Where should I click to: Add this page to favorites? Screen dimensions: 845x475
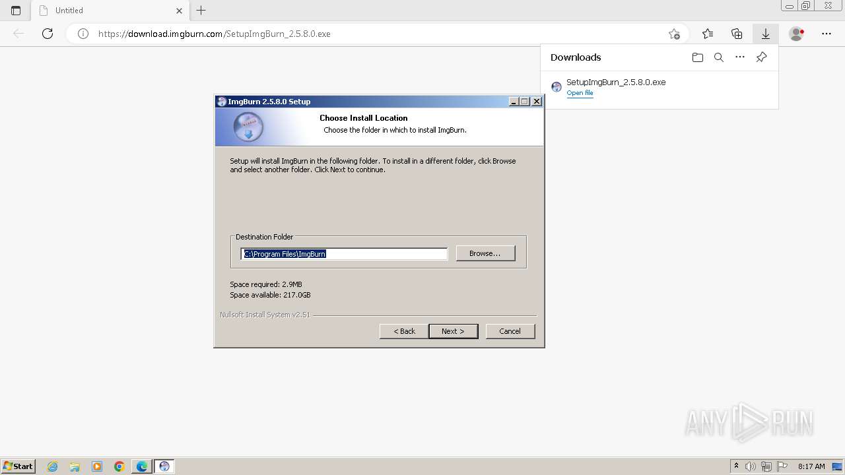pyautogui.click(x=674, y=34)
